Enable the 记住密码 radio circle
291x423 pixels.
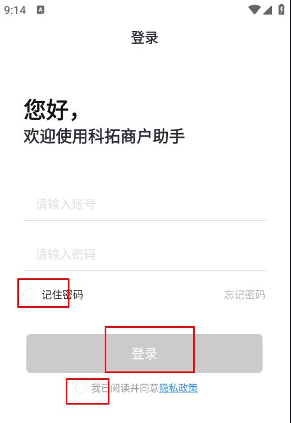pyautogui.click(x=29, y=294)
